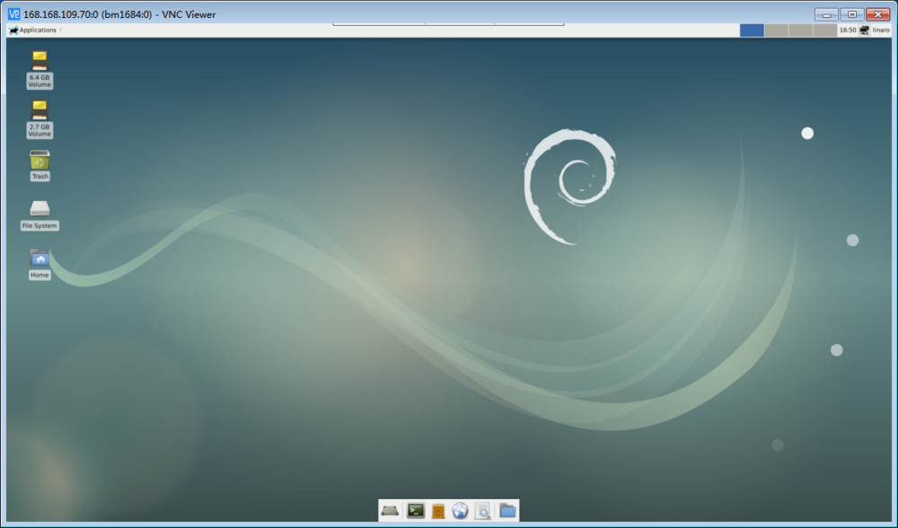
Task: Open the linaro user menu
Action: (x=881, y=31)
